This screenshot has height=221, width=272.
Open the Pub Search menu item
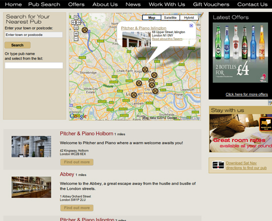(x=44, y=4)
